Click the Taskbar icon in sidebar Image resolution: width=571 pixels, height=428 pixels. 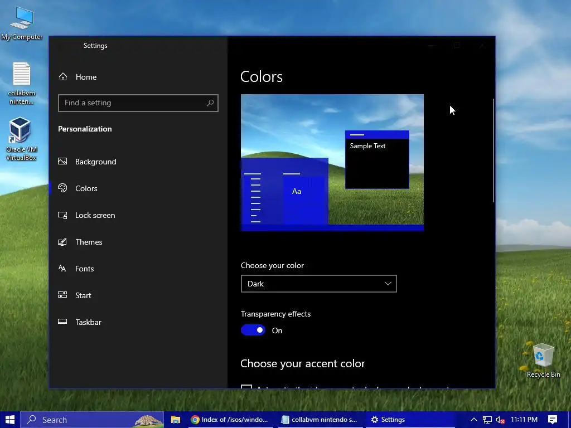point(62,322)
